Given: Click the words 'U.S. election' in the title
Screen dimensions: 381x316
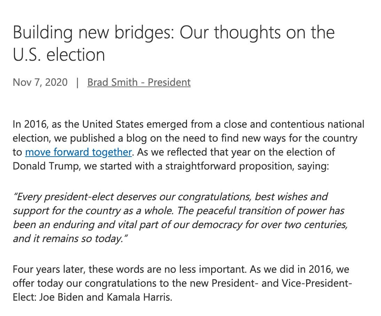Looking at the screenshot, I should point(59,55).
